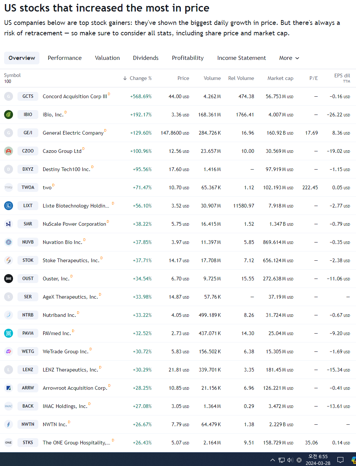This screenshot has height=466, width=356.
Task: Open IMAC Holdings, Inc. name link
Action: (65, 406)
